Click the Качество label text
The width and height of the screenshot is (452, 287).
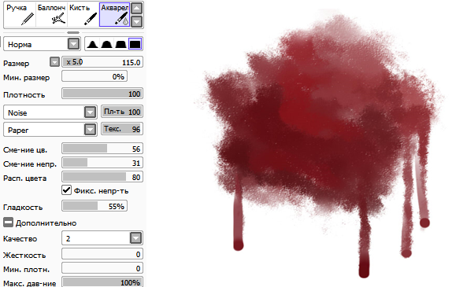(x=20, y=238)
